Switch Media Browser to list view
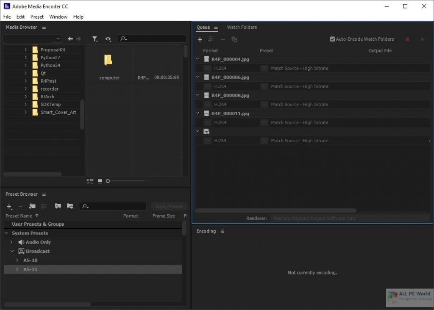Image resolution: width=434 pixels, height=310 pixels. (x=90, y=181)
